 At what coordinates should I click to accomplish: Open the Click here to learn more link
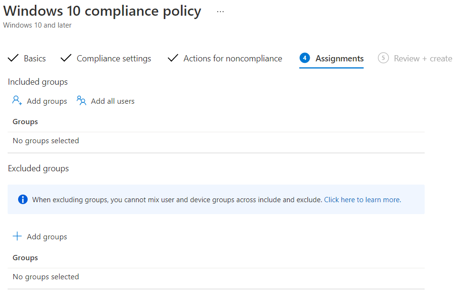pyautogui.click(x=364, y=199)
